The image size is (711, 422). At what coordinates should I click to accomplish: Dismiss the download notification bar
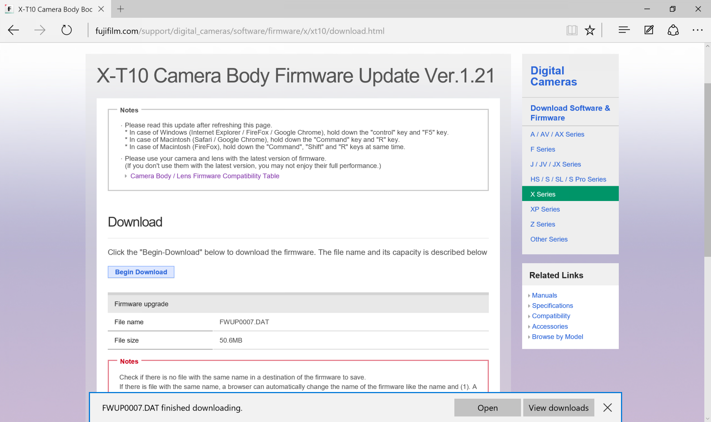(x=607, y=408)
